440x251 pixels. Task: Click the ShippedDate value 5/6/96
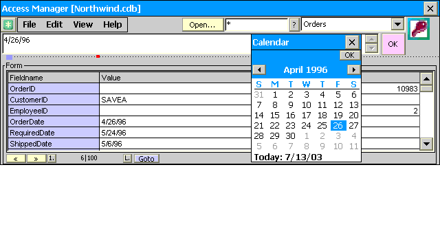coord(175,144)
